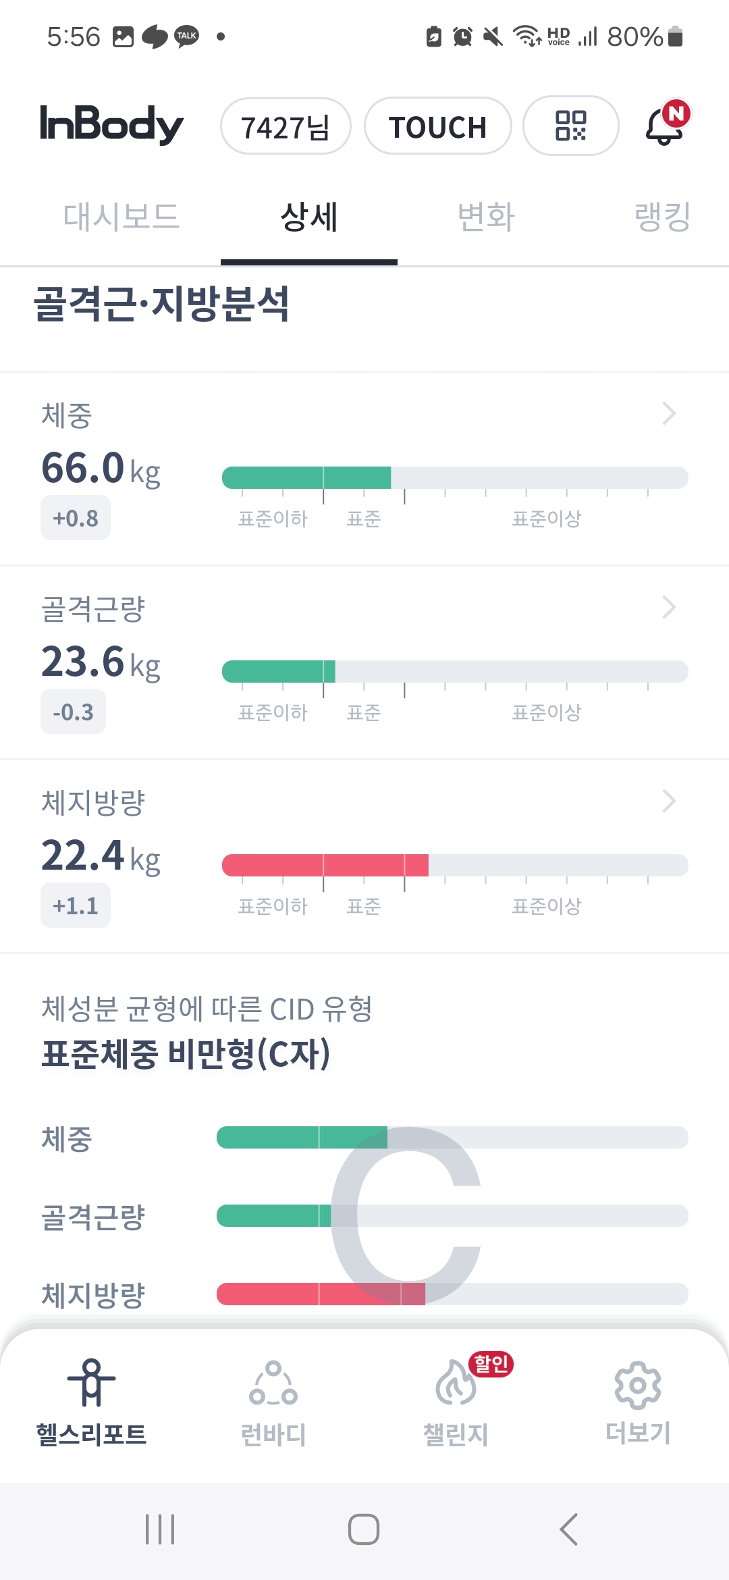Image resolution: width=729 pixels, height=1580 pixels.
Task: Open the 헬스리포트 health report icon
Action: click(92, 1383)
